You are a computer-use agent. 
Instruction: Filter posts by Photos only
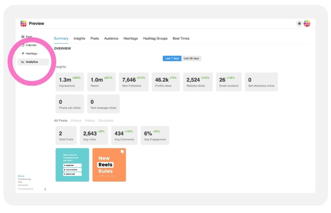coord(76,120)
